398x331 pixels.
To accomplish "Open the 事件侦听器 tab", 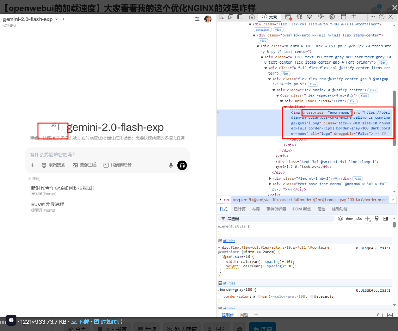I will (x=276, y=209).
